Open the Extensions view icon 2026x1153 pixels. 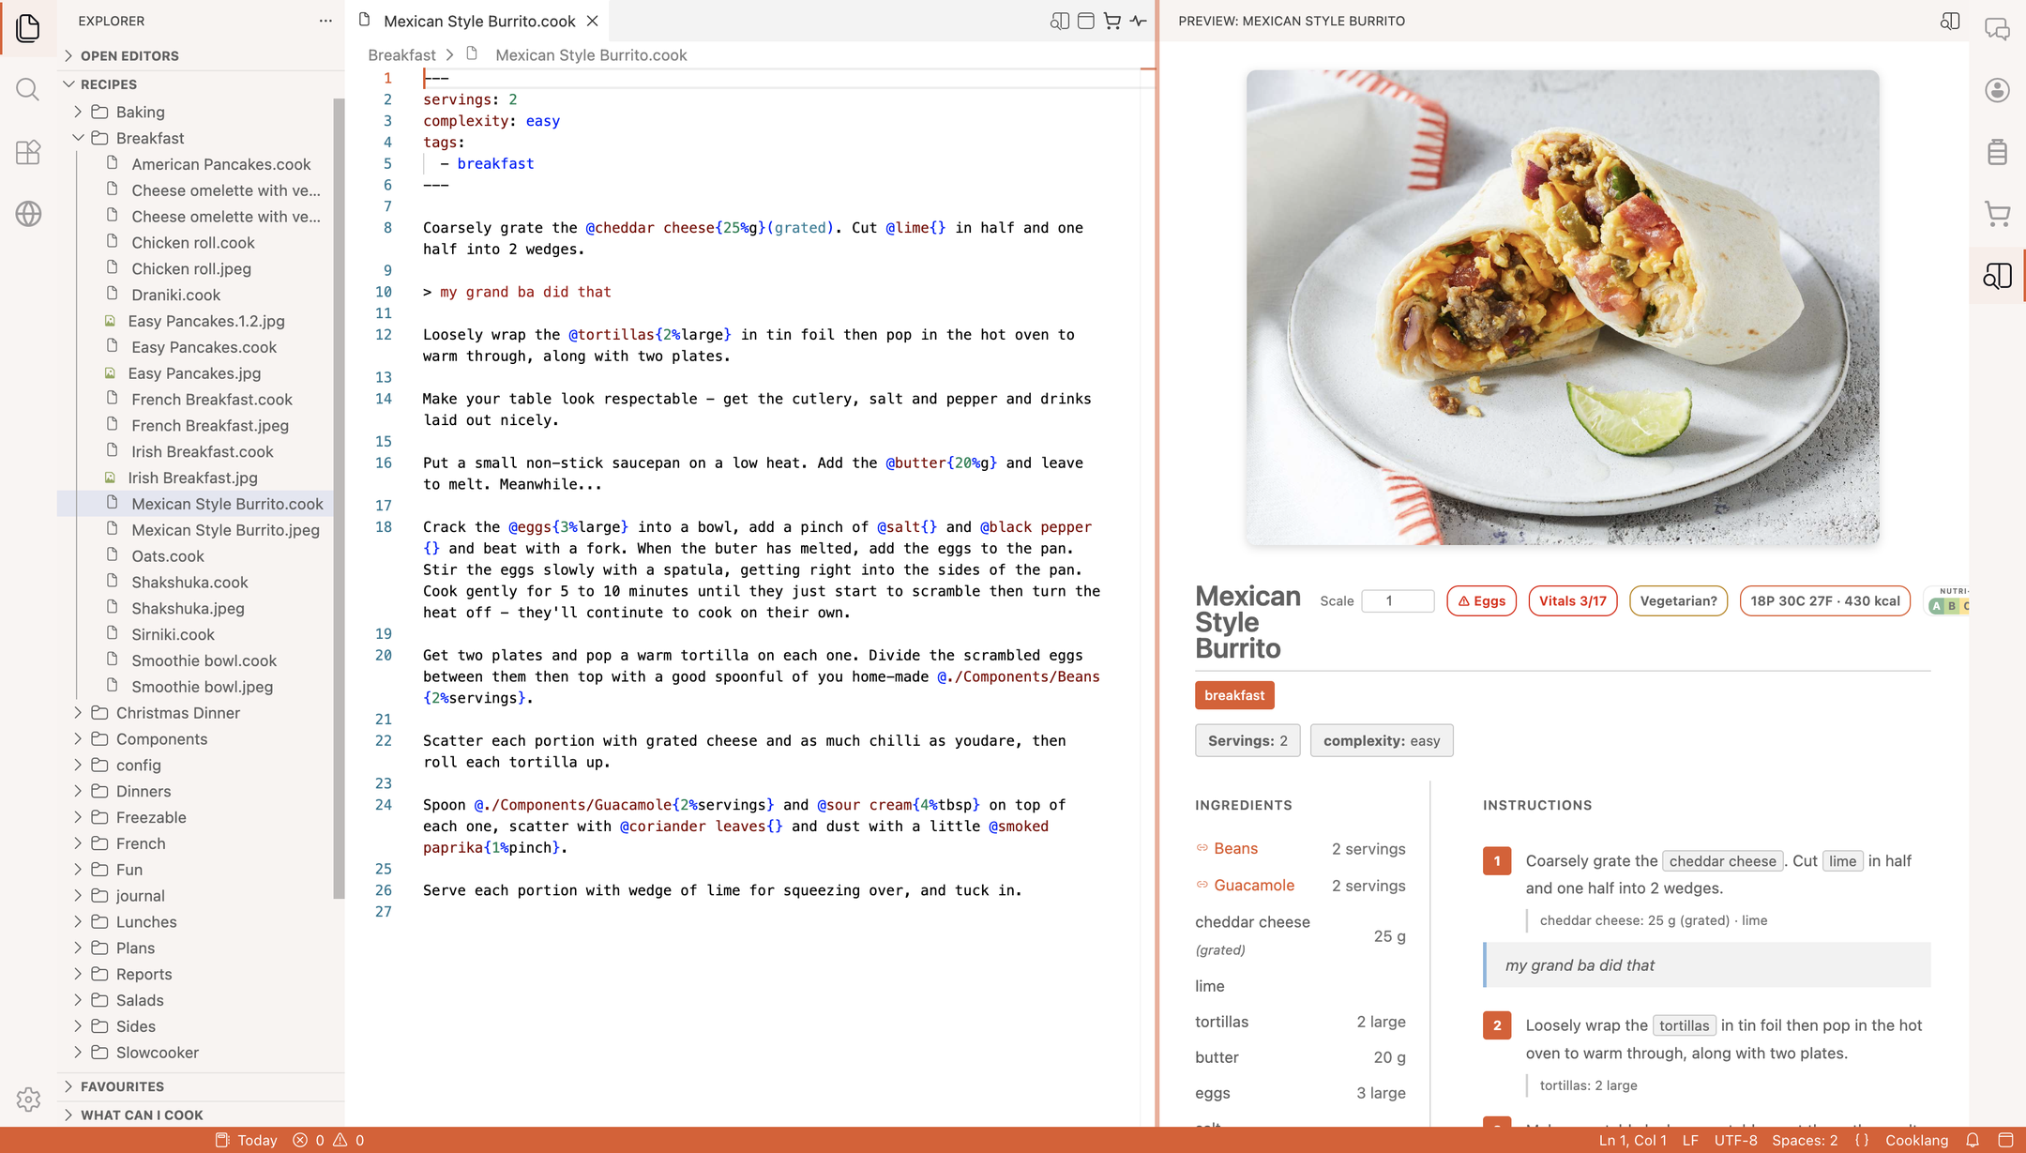pos(28,152)
